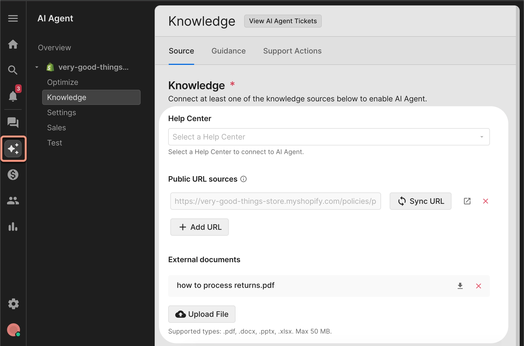Open search from the left sidebar
This screenshot has height=346, width=524.
[13, 70]
